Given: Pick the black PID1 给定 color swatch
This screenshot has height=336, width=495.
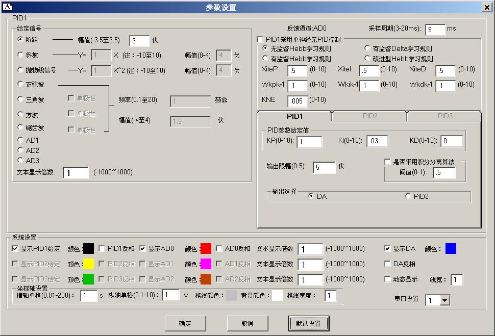Looking at the screenshot, I should [88, 249].
